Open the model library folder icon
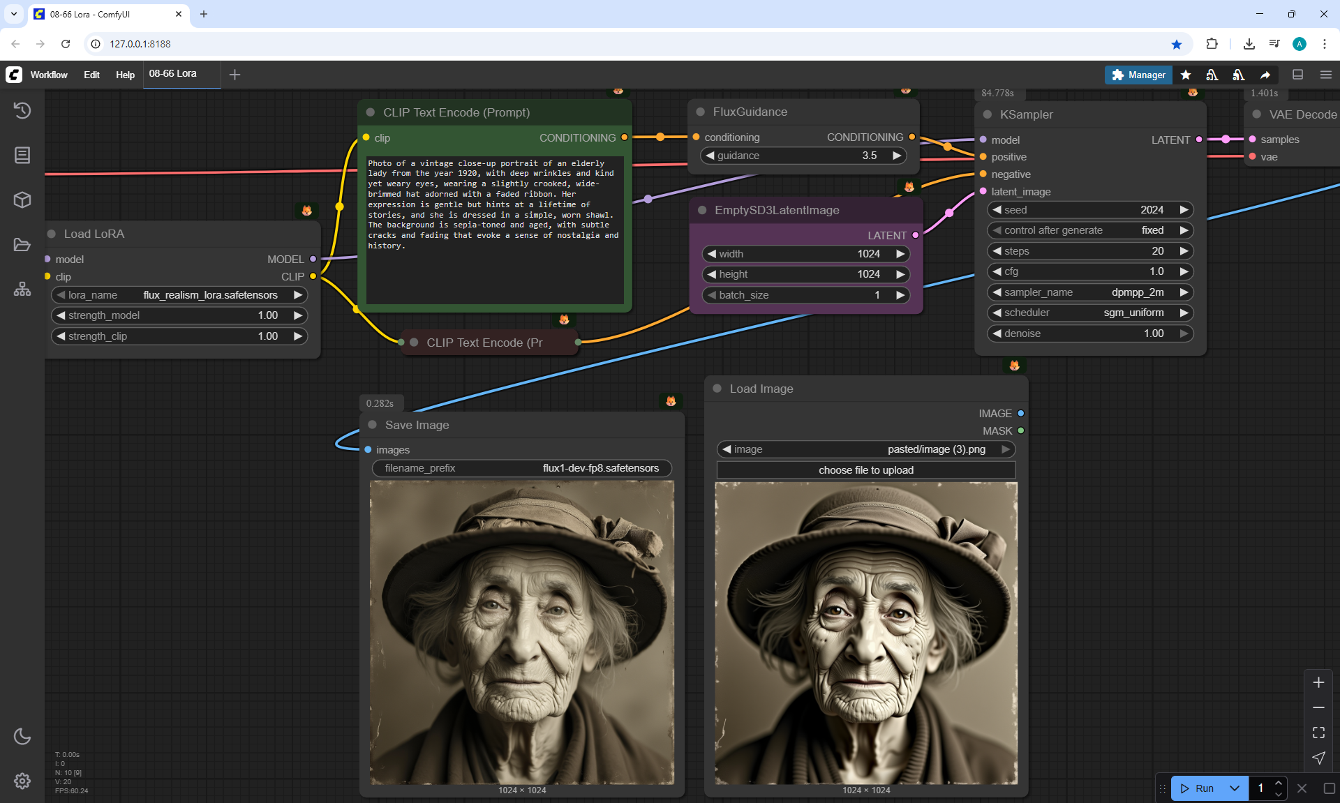 [22, 245]
